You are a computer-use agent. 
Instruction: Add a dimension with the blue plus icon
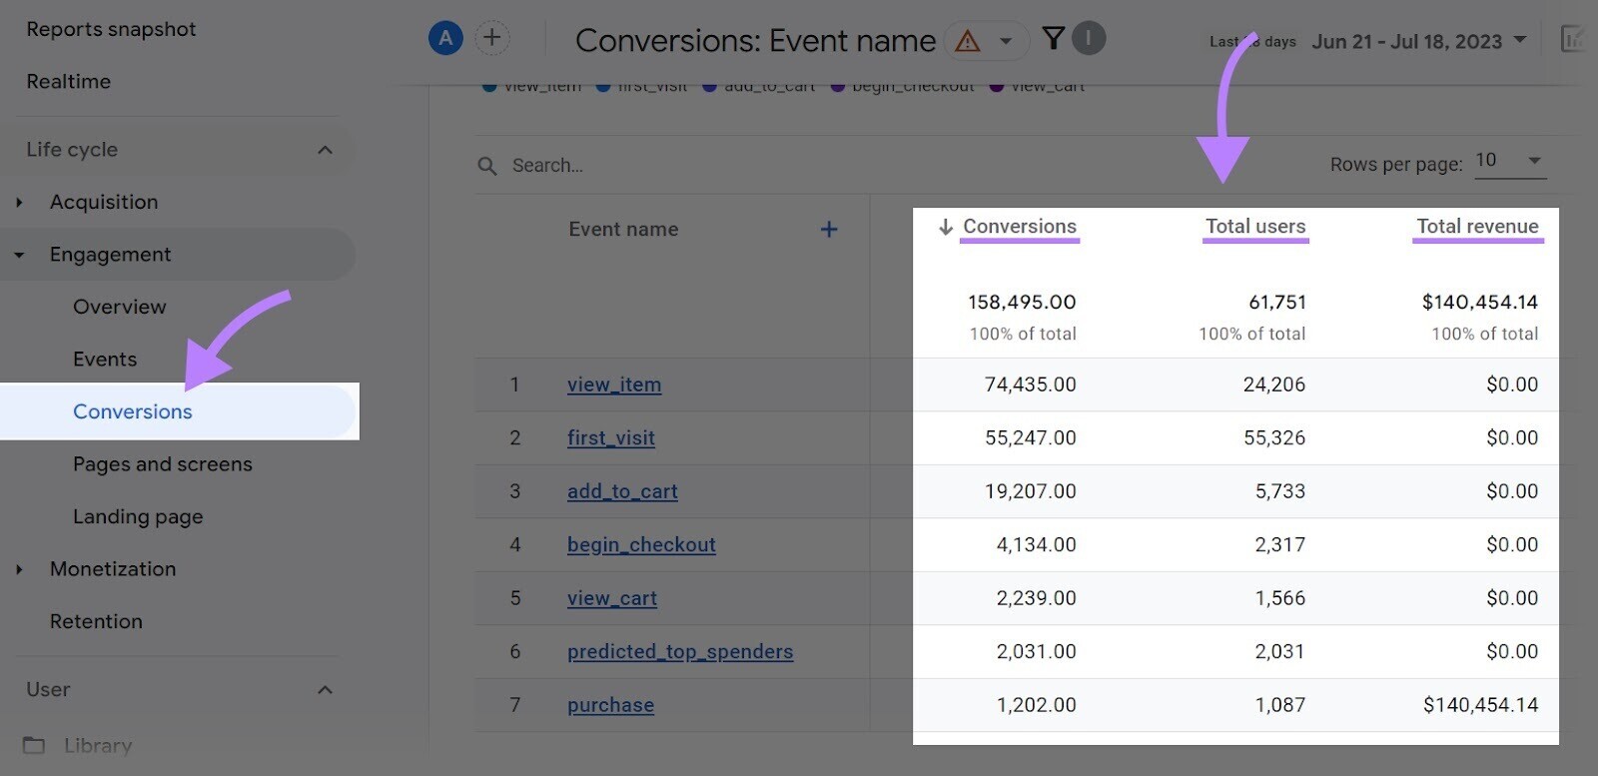click(x=829, y=230)
